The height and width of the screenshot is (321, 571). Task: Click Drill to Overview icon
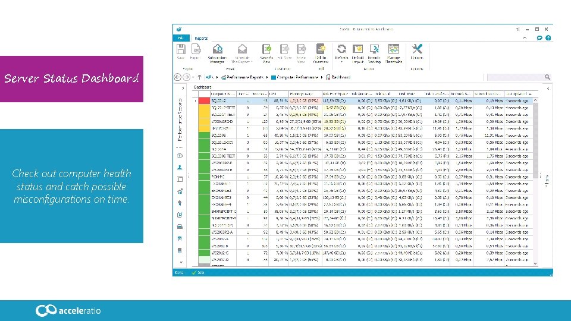point(321,49)
